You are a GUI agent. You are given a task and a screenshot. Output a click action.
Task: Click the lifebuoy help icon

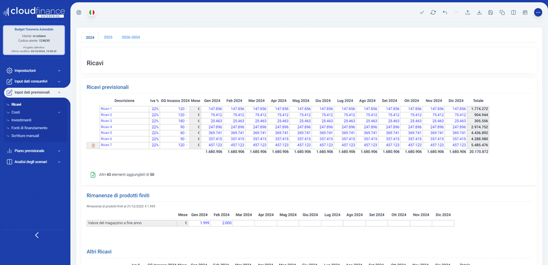point(79,13)
